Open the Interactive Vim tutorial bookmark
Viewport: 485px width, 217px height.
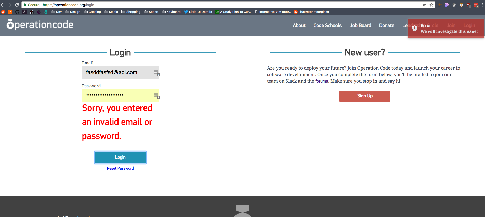pyautogui.click(x=273, y=12)
